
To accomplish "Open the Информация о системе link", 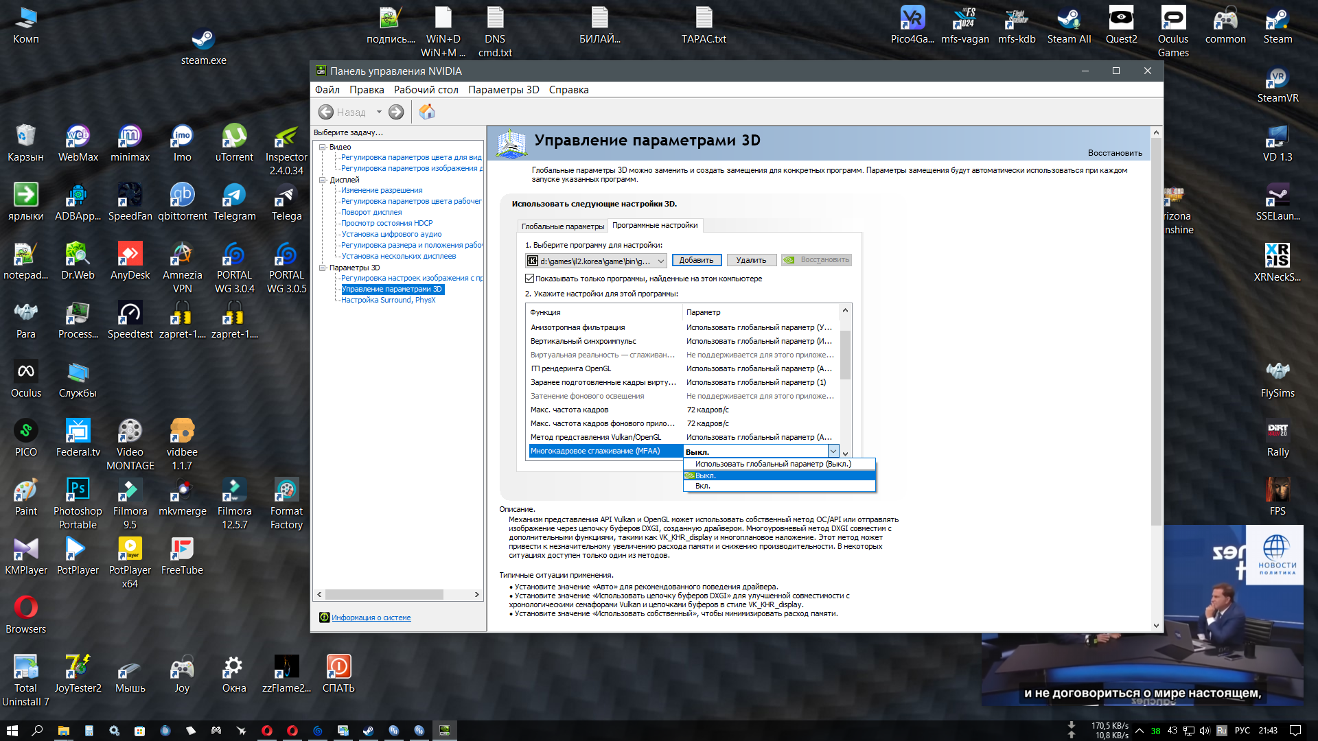I will 371,618.
